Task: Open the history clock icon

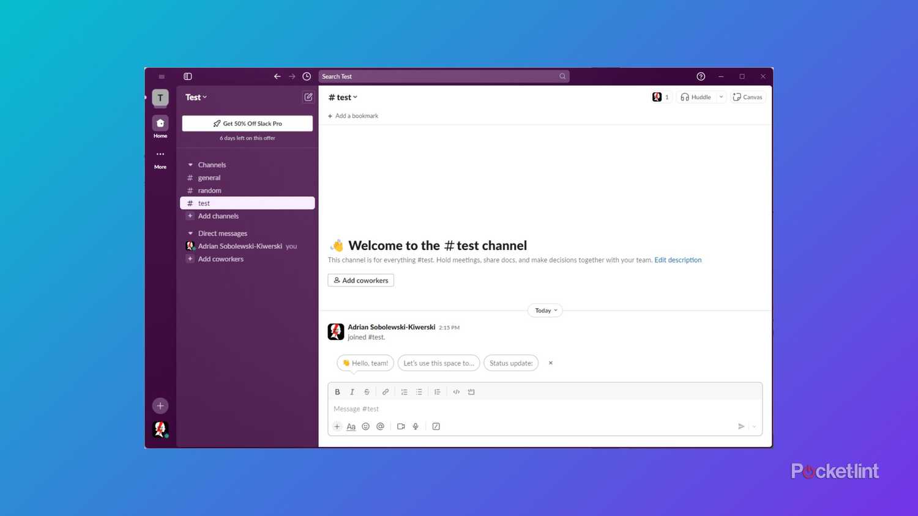Action: pyautogui.click(x=307, y=76)
